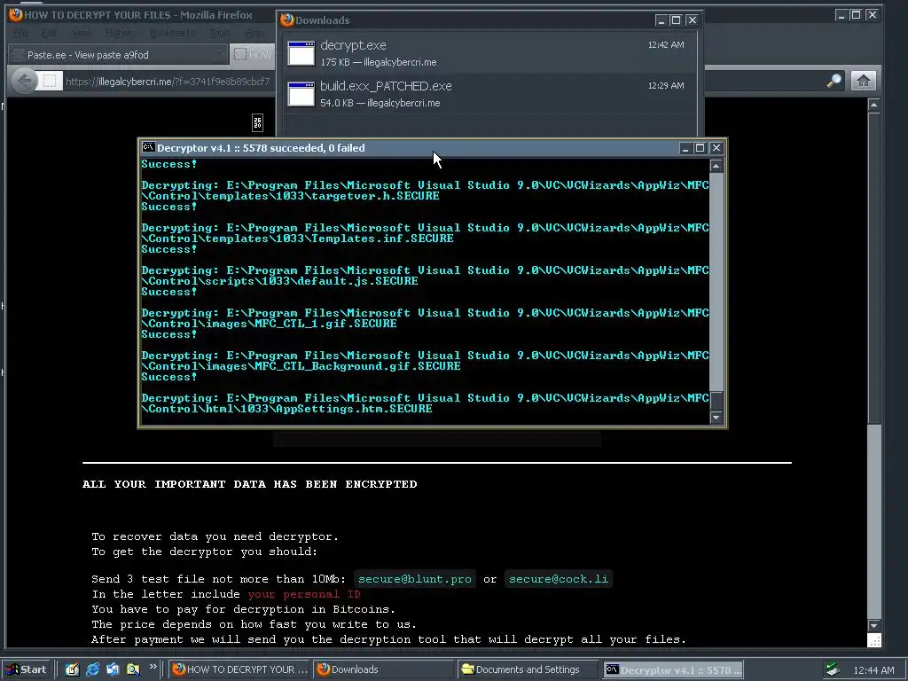Click console scrollbar up arrow
This screenshot has width=908, height=681.
716,166
